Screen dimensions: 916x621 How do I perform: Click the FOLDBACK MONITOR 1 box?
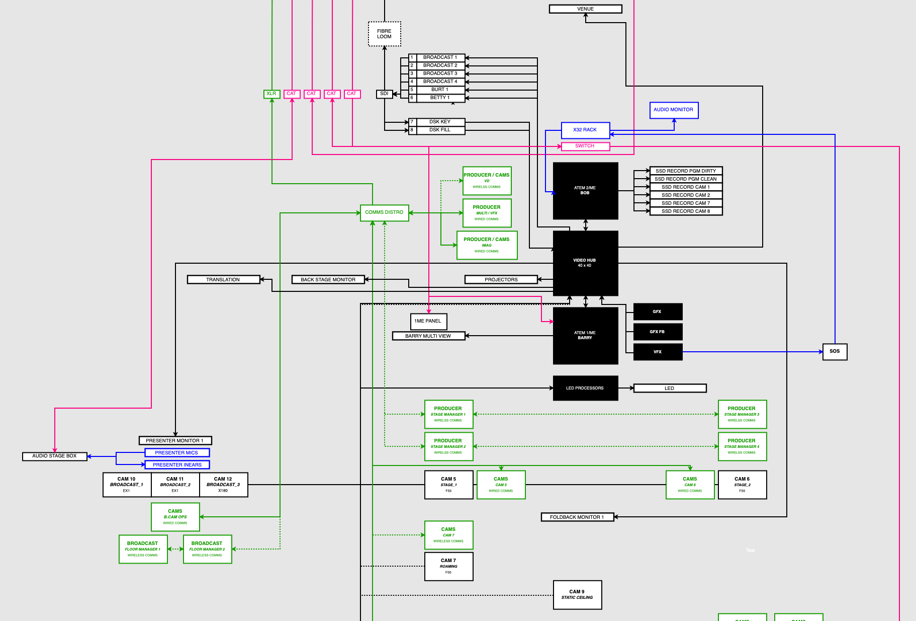point(577,517)
